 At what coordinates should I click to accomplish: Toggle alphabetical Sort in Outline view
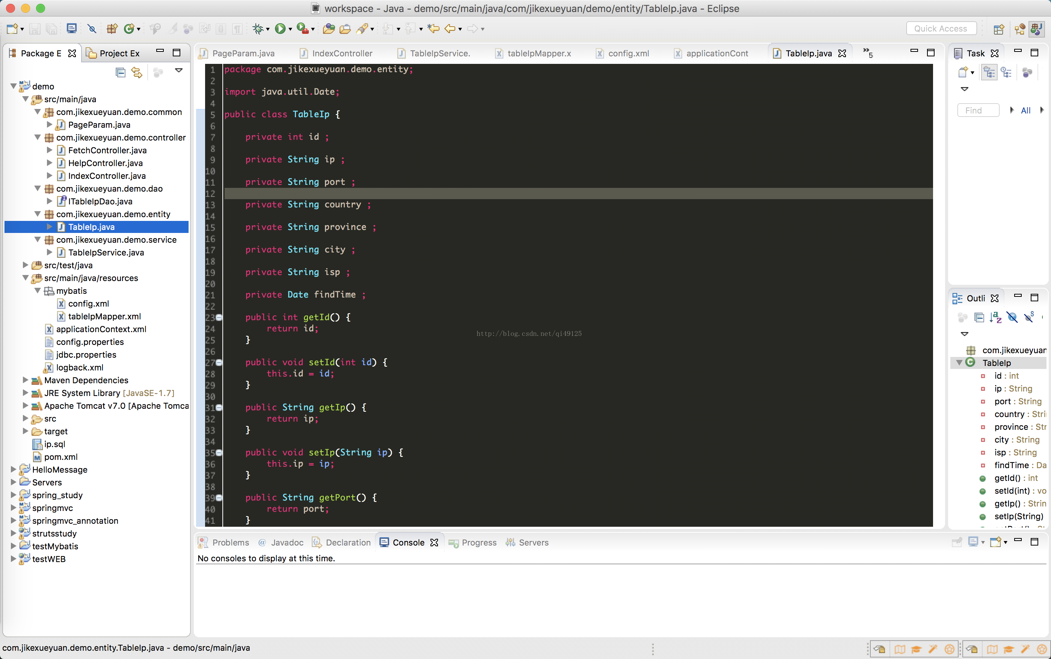click(995, 317)
